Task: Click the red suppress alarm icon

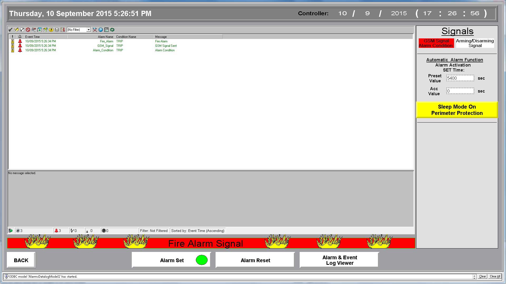Action: (28, 30)
